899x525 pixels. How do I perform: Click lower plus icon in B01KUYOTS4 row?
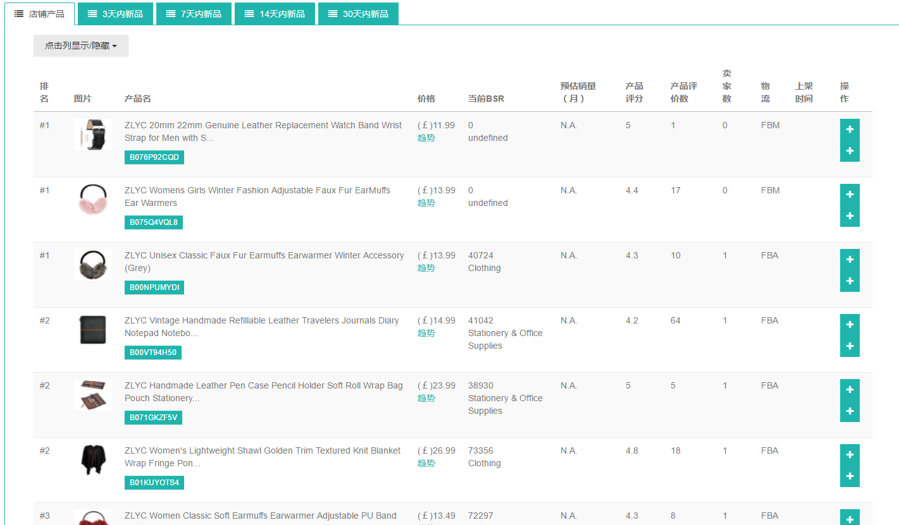tap(850, 476)
